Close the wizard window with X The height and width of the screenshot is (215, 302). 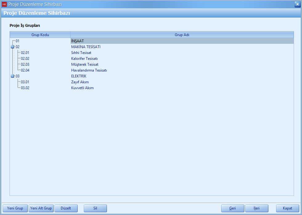click(297, 4)
